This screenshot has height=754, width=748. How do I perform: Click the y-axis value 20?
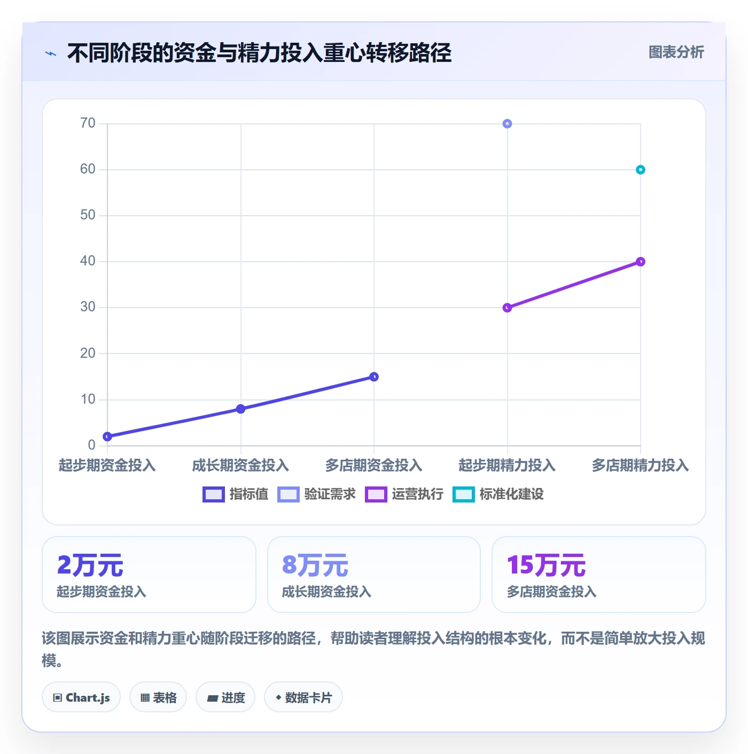88,353
